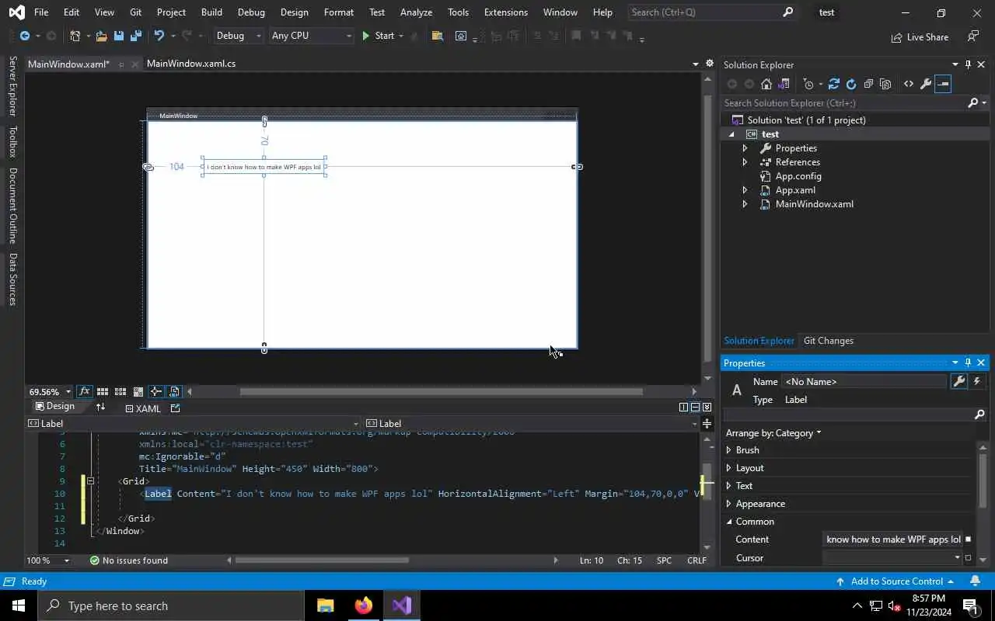This screenshot has height=621, width=995.
Task: Click the Solution Explorer Home icon
Action: click(766, 84)
